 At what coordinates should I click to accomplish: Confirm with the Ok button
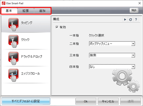coord(86,101)
